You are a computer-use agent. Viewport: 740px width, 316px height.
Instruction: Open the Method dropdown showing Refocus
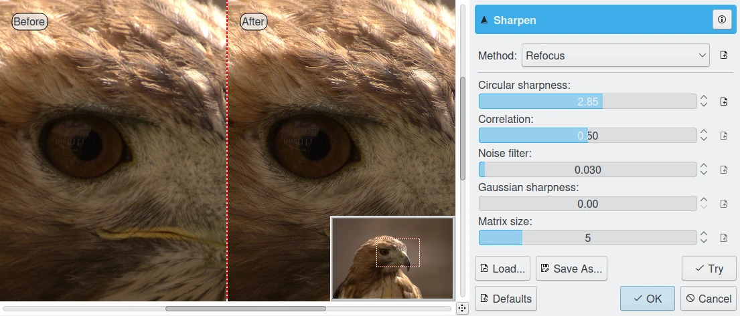tap(615, 55)
